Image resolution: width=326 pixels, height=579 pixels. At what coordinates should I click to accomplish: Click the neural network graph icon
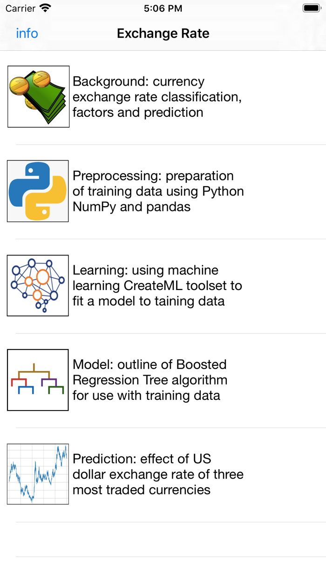point(38,285)
